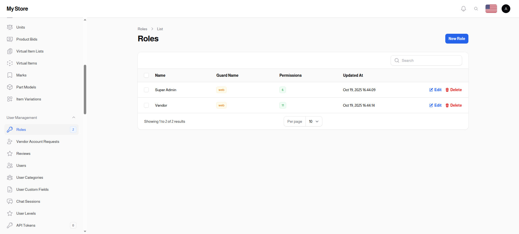519x234 pixels.
Task: Click the Roles count badge '2' in the sidebar
Action: click(x=73, y=130)
